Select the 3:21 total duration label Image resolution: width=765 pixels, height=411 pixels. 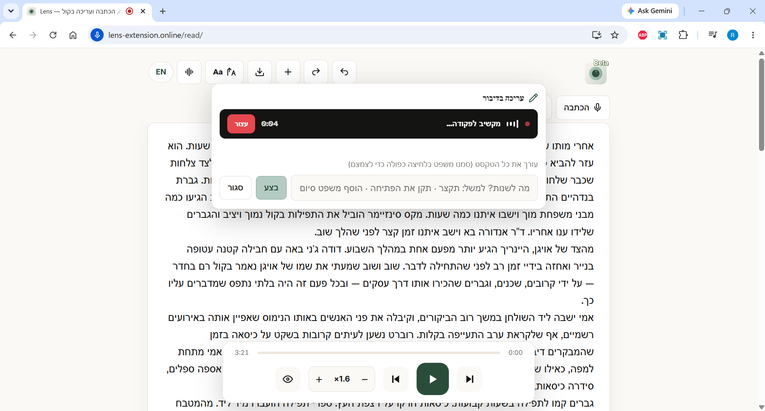(x=242, y=352)
